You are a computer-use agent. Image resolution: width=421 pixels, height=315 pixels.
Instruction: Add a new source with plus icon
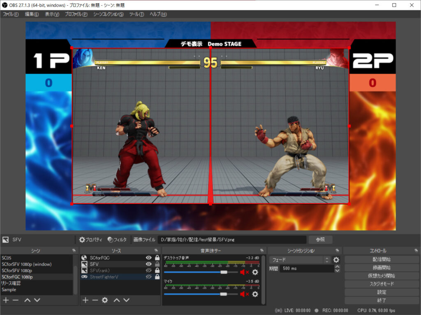(x=86, y=300)
